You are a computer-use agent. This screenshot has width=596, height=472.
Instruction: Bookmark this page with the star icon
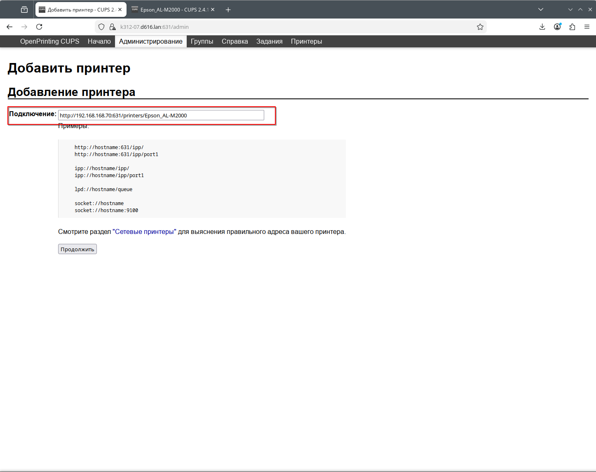coord(480,27)
